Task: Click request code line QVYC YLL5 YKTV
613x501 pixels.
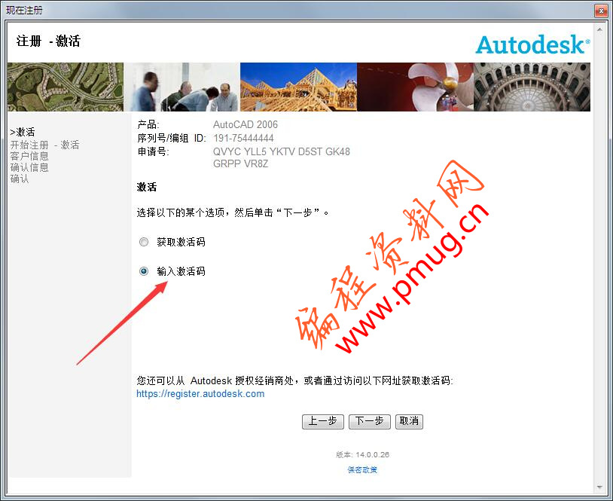Action: coord(282,151)
